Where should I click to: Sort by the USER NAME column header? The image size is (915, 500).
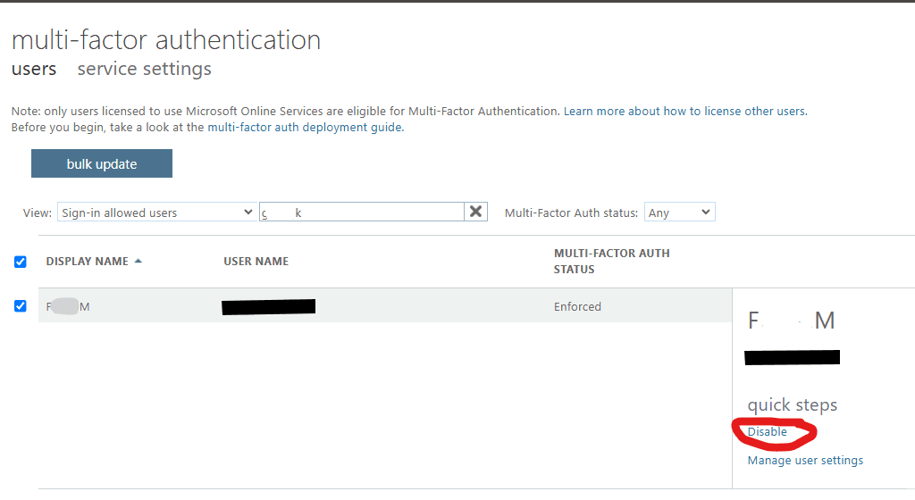point(256,262)
